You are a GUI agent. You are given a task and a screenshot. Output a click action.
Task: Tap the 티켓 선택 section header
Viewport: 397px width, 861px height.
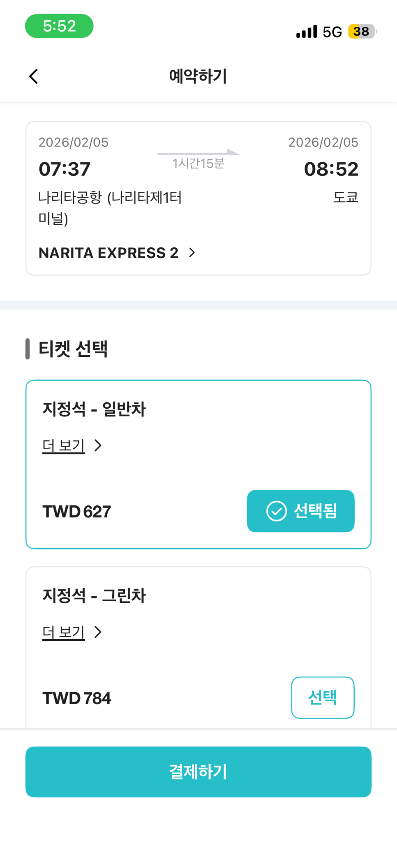click(x=73, y=349)
